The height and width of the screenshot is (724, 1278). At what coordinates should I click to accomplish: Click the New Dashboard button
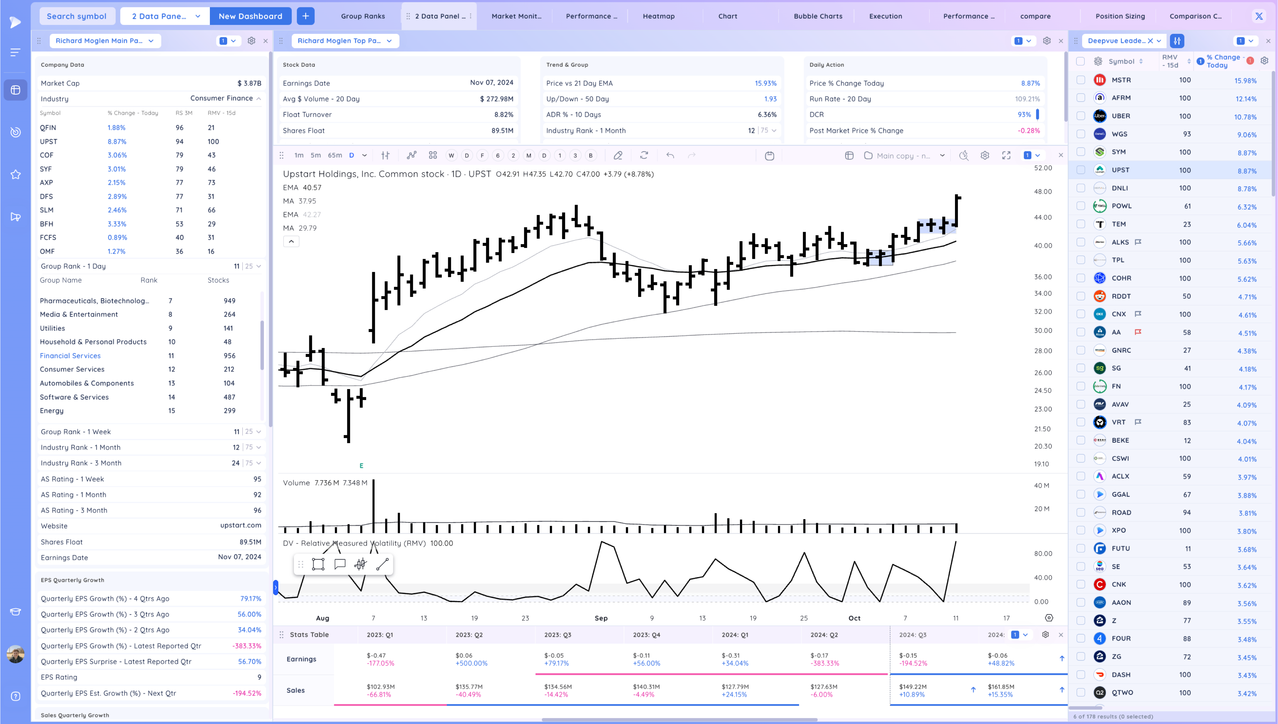tap(250, 16)
